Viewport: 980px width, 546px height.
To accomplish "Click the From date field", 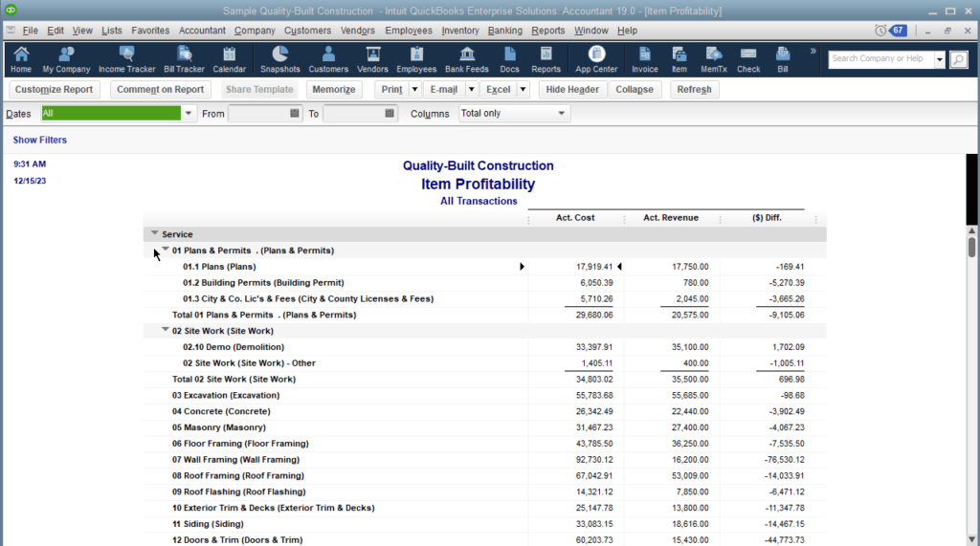I will [258, 113].
